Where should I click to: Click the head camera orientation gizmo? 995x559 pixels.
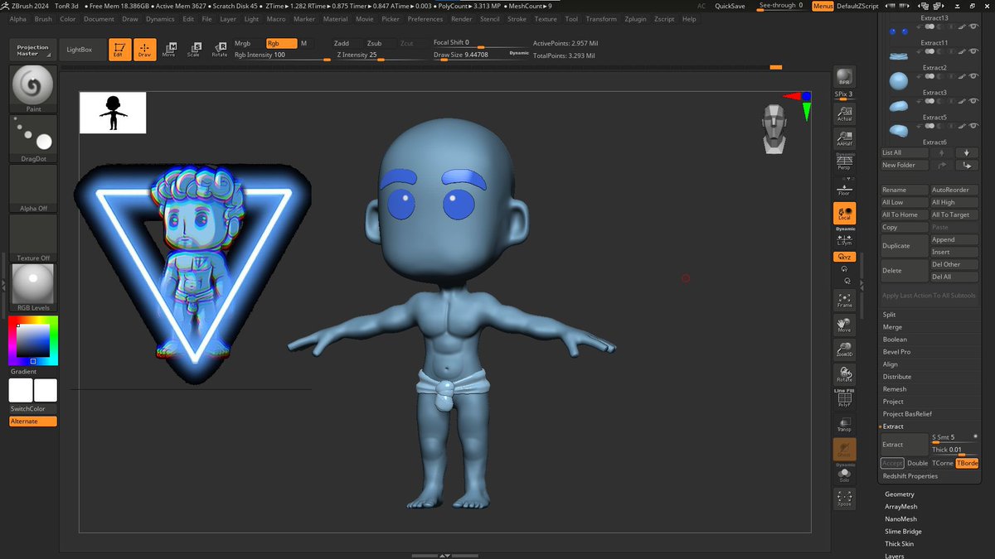774,129
